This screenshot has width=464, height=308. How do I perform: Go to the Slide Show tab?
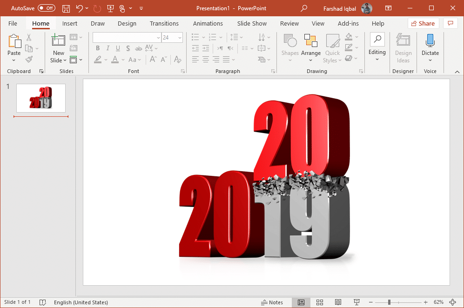point(252,23)
